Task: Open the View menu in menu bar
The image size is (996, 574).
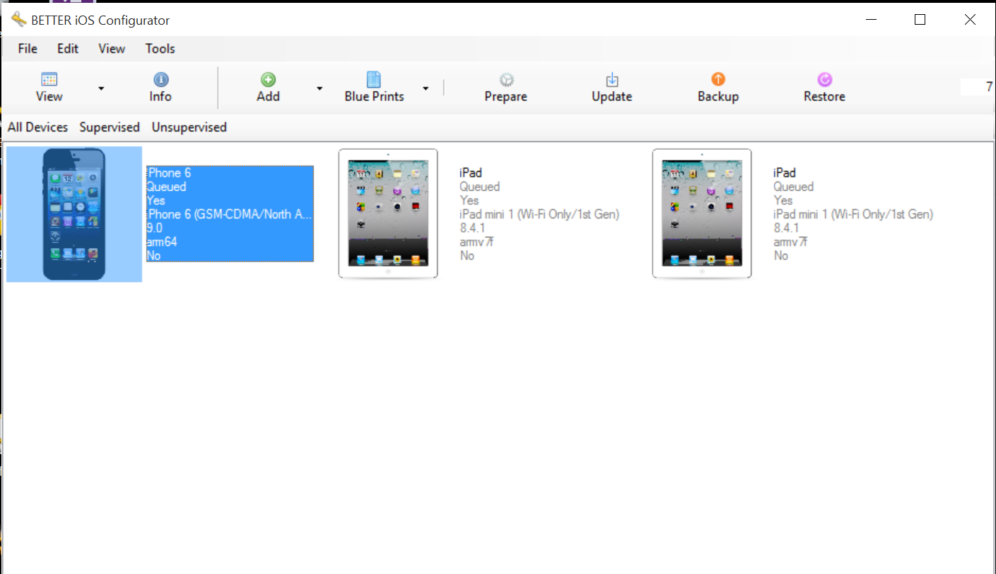Action: (x=112, y=49)
